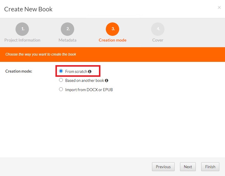This screenshot has width=225, height=176.
Task: Click the info icon next to From scratch
Action: [x=90, y=72]
